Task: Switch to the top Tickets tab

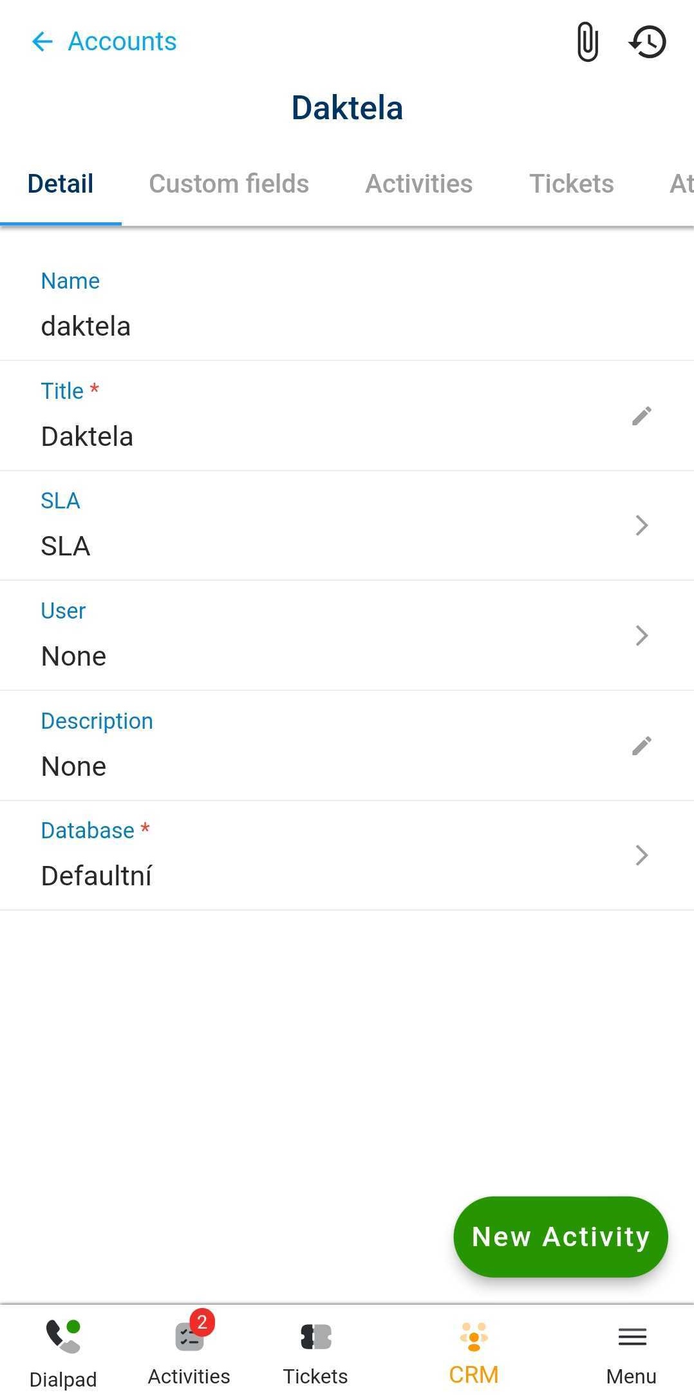Action: pyautogui.click(x=572, y=184)
